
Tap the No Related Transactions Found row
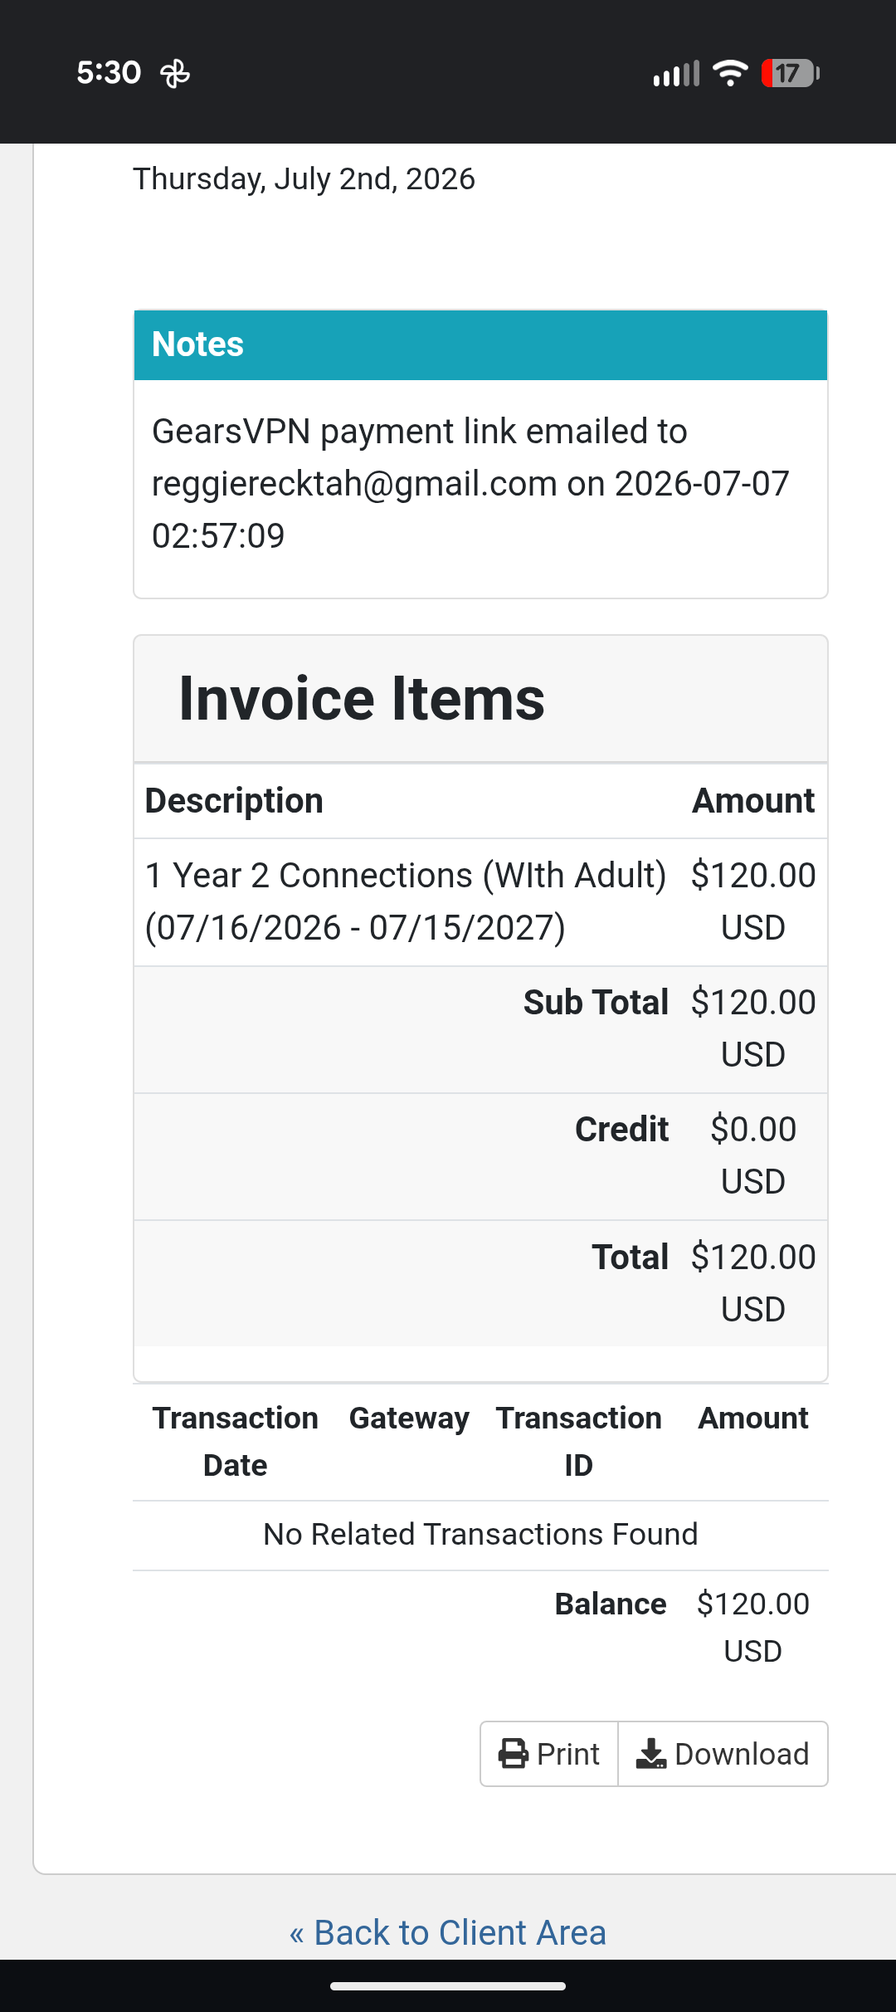480,1535
